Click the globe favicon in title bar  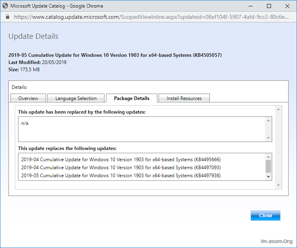[5, 6]
